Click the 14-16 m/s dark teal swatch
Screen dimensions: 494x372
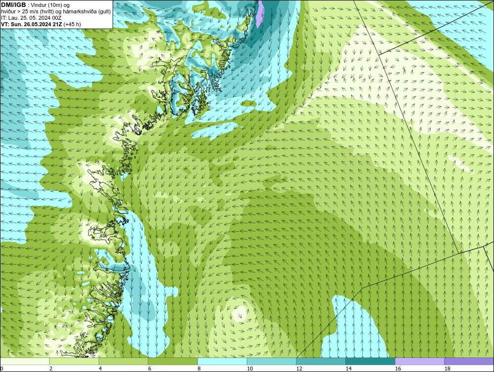tap(370, 361)
